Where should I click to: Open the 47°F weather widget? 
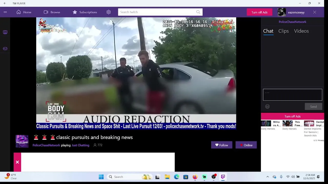coord(11,177)
